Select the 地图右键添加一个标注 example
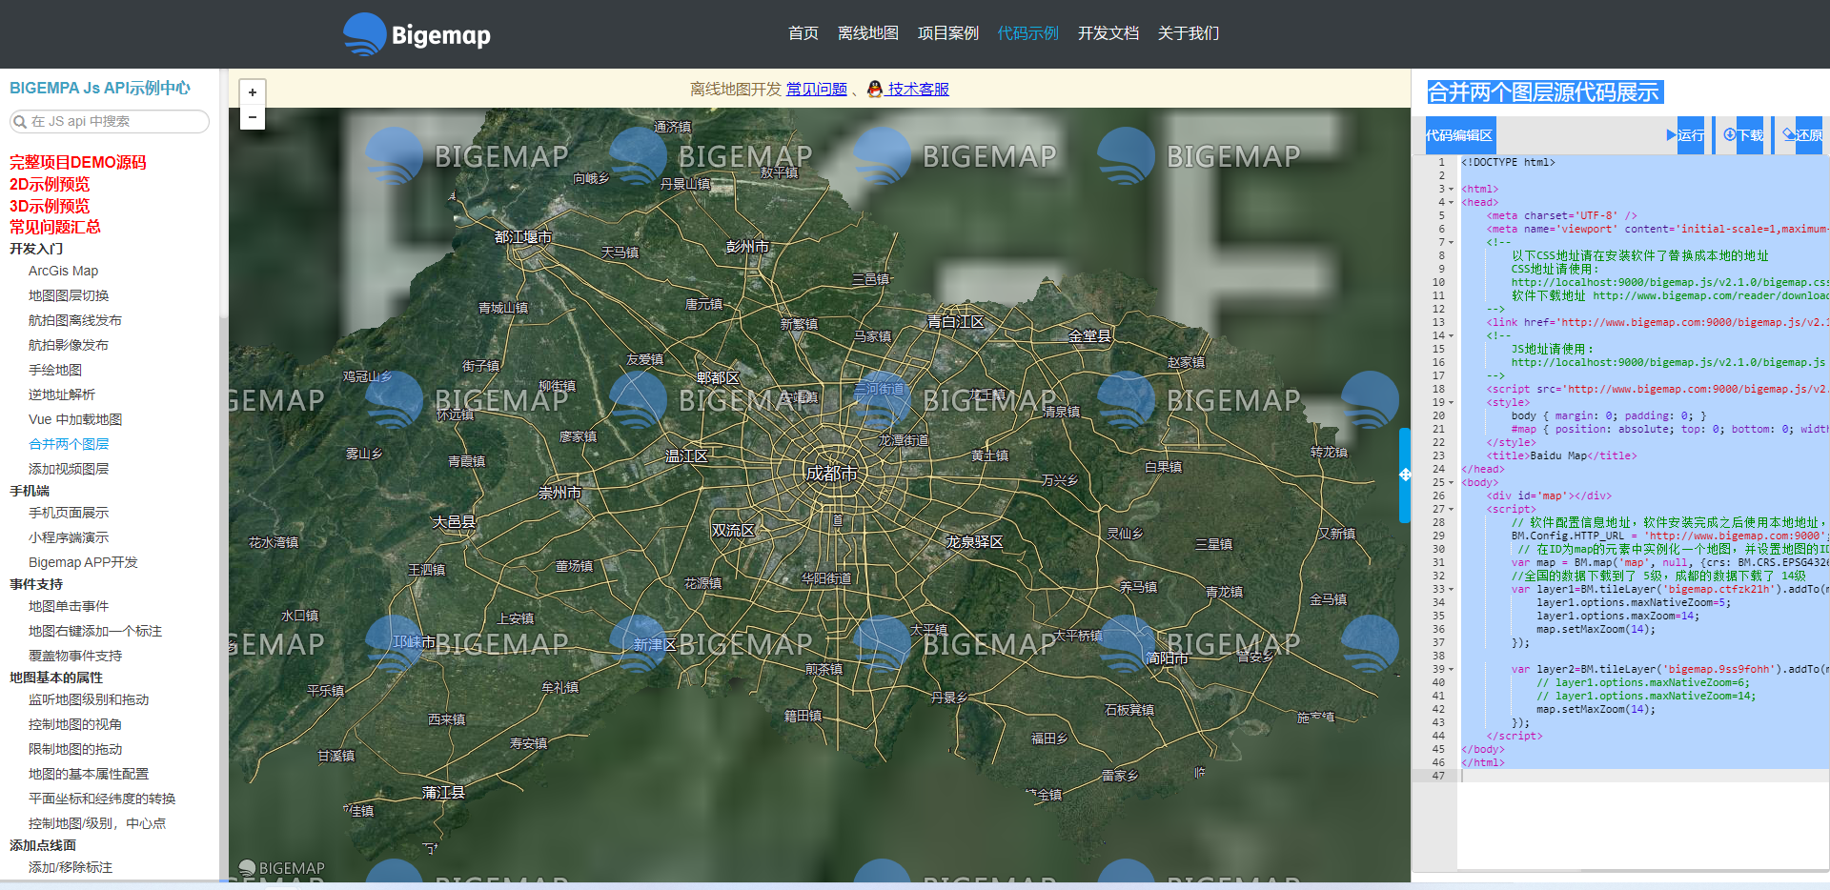The image size is (1830, 890). pos(95,631)
